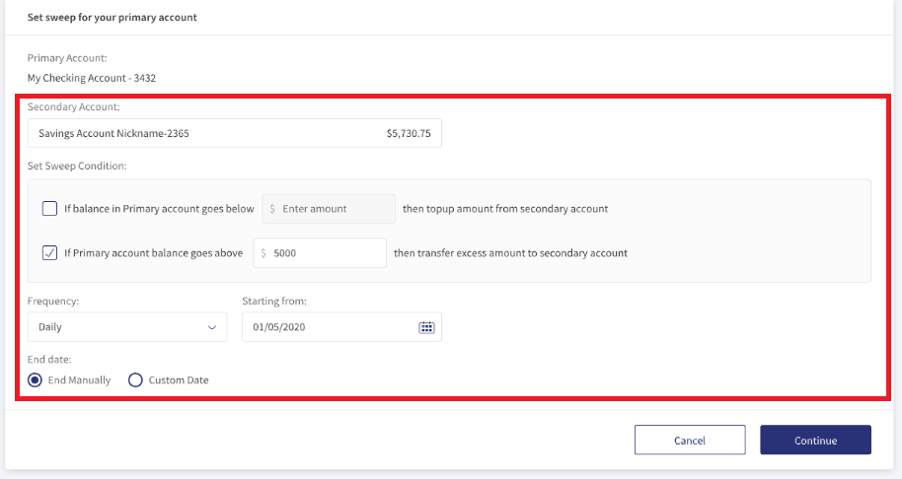Enable the balance goes below checkbox
902x479 pixels.
[x=49, y=209]
